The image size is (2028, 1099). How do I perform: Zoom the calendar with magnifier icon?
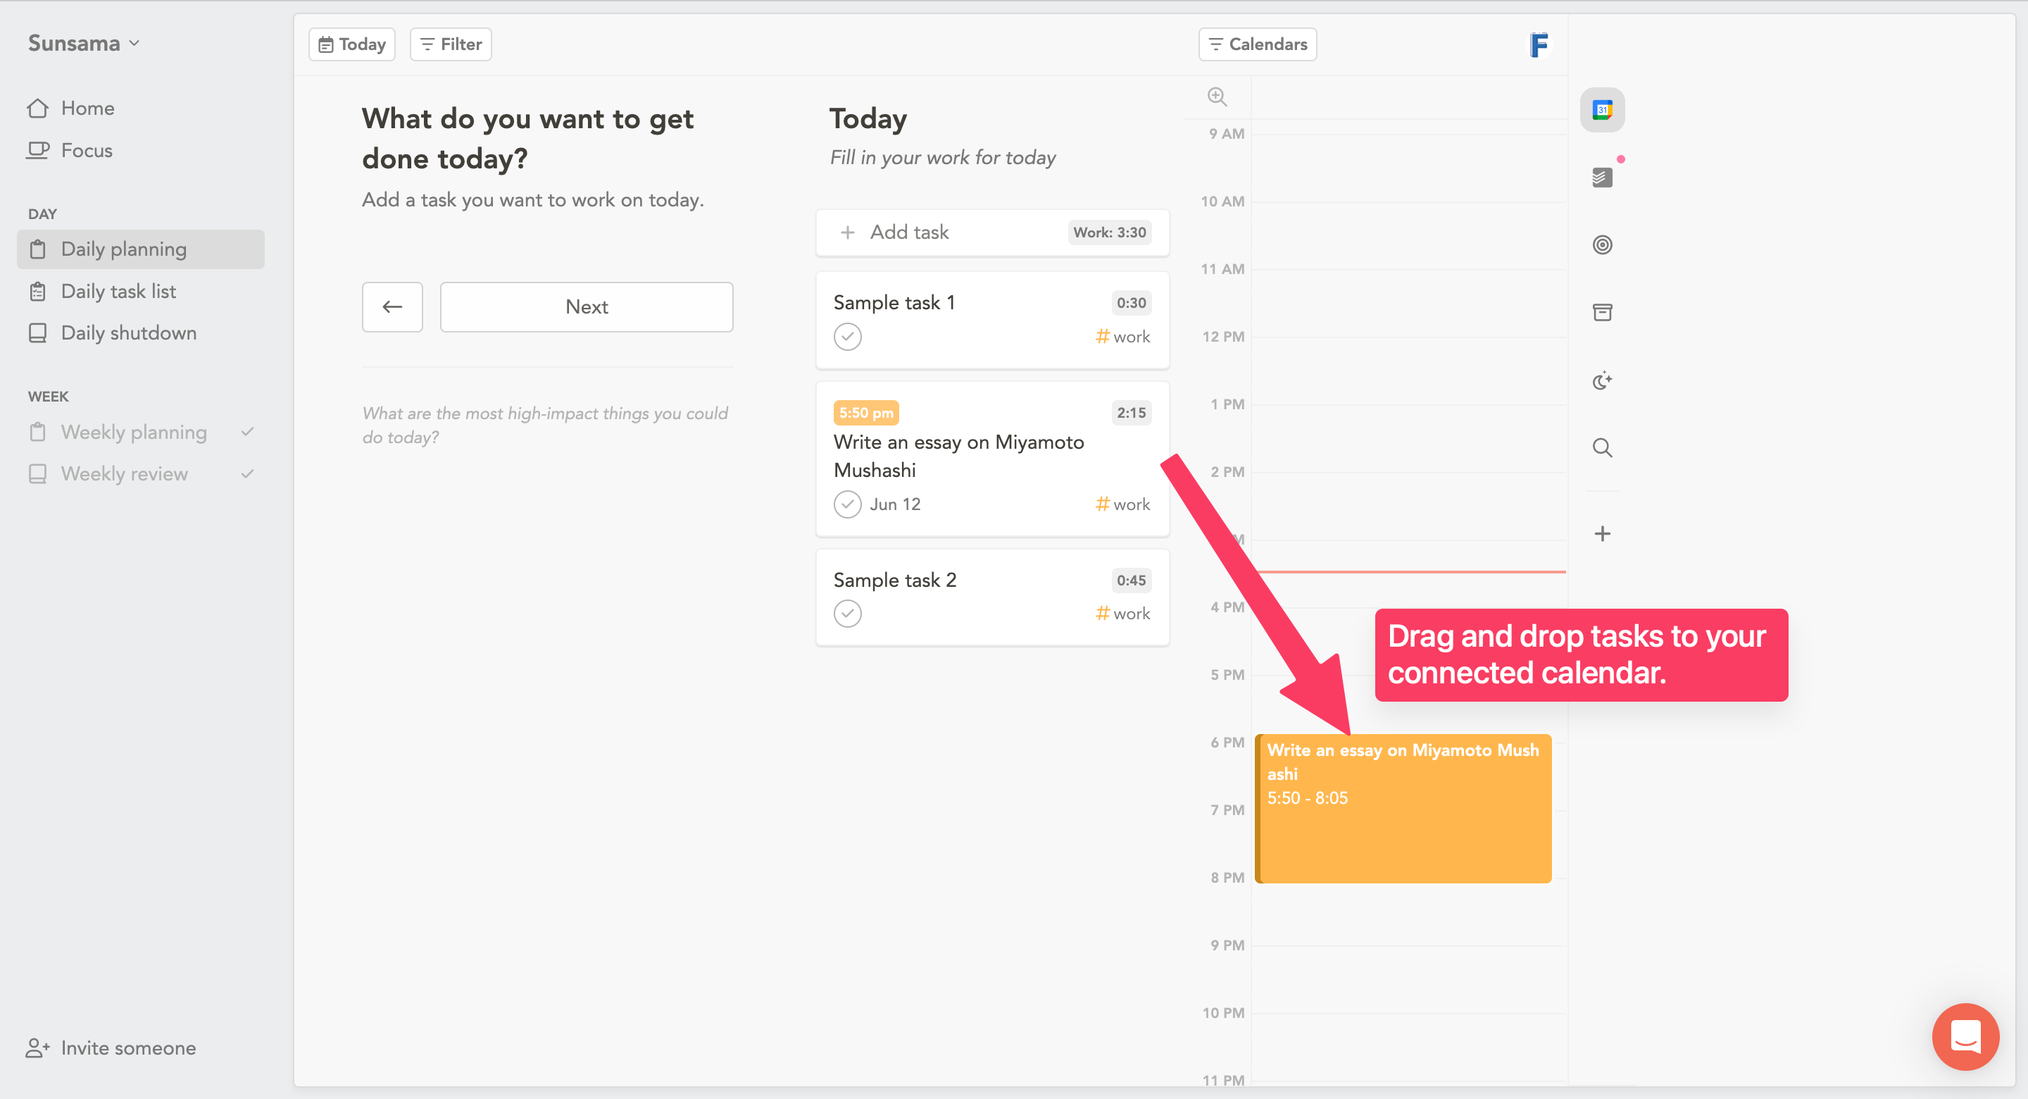tap(1217, 97)
